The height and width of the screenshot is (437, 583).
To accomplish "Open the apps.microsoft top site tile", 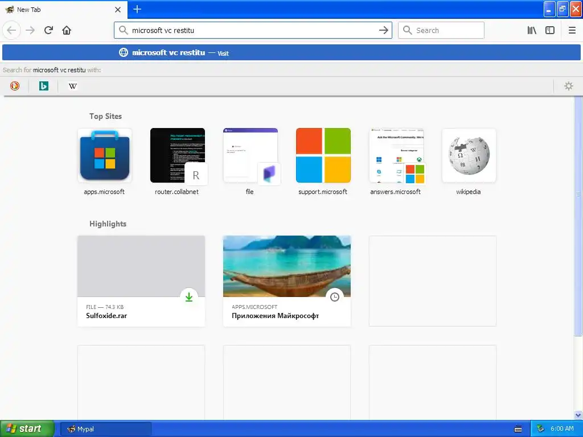I will (x=105, y=161).
